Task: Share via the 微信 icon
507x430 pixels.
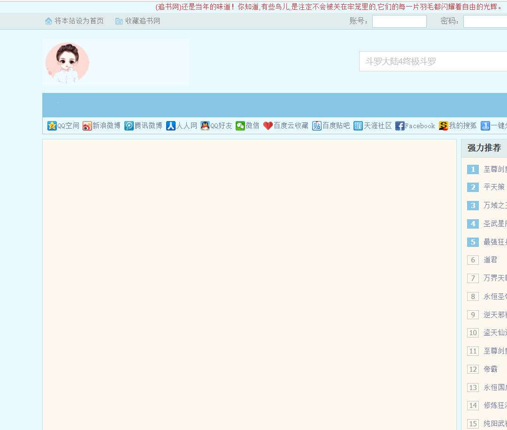Action: tap(240, 126)
